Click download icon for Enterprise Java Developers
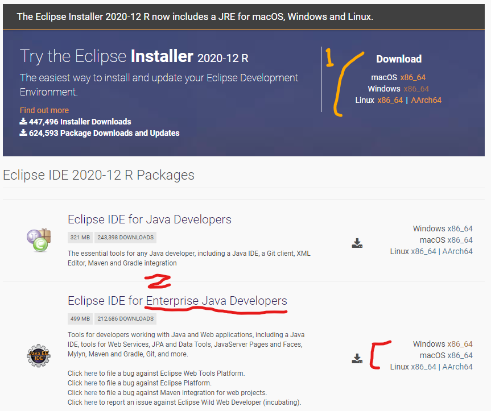Viewport: 491px width, 411px height. (357, 359)
